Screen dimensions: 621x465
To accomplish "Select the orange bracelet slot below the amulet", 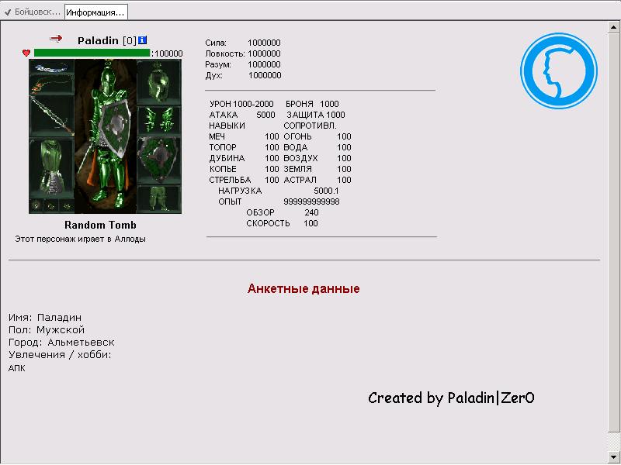I will pos(51,85).
